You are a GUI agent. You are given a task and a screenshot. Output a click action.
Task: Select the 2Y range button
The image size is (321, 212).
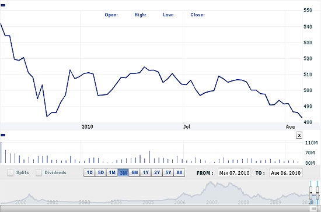click(157, 172)
